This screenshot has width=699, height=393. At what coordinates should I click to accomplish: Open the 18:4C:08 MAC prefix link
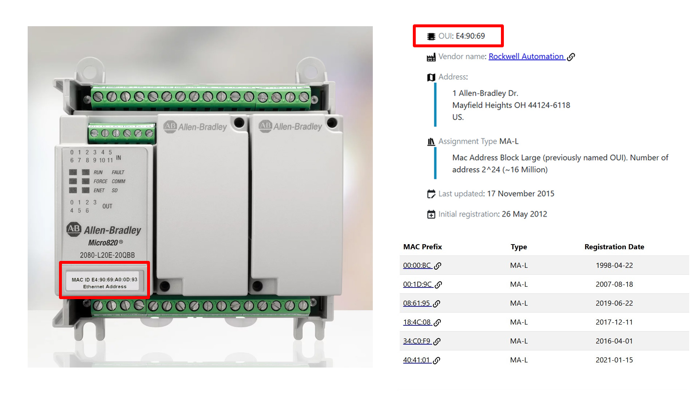tap(417, 322)
